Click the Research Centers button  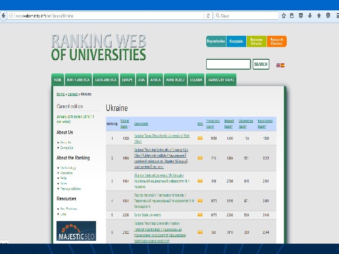(x=276, y=41)
